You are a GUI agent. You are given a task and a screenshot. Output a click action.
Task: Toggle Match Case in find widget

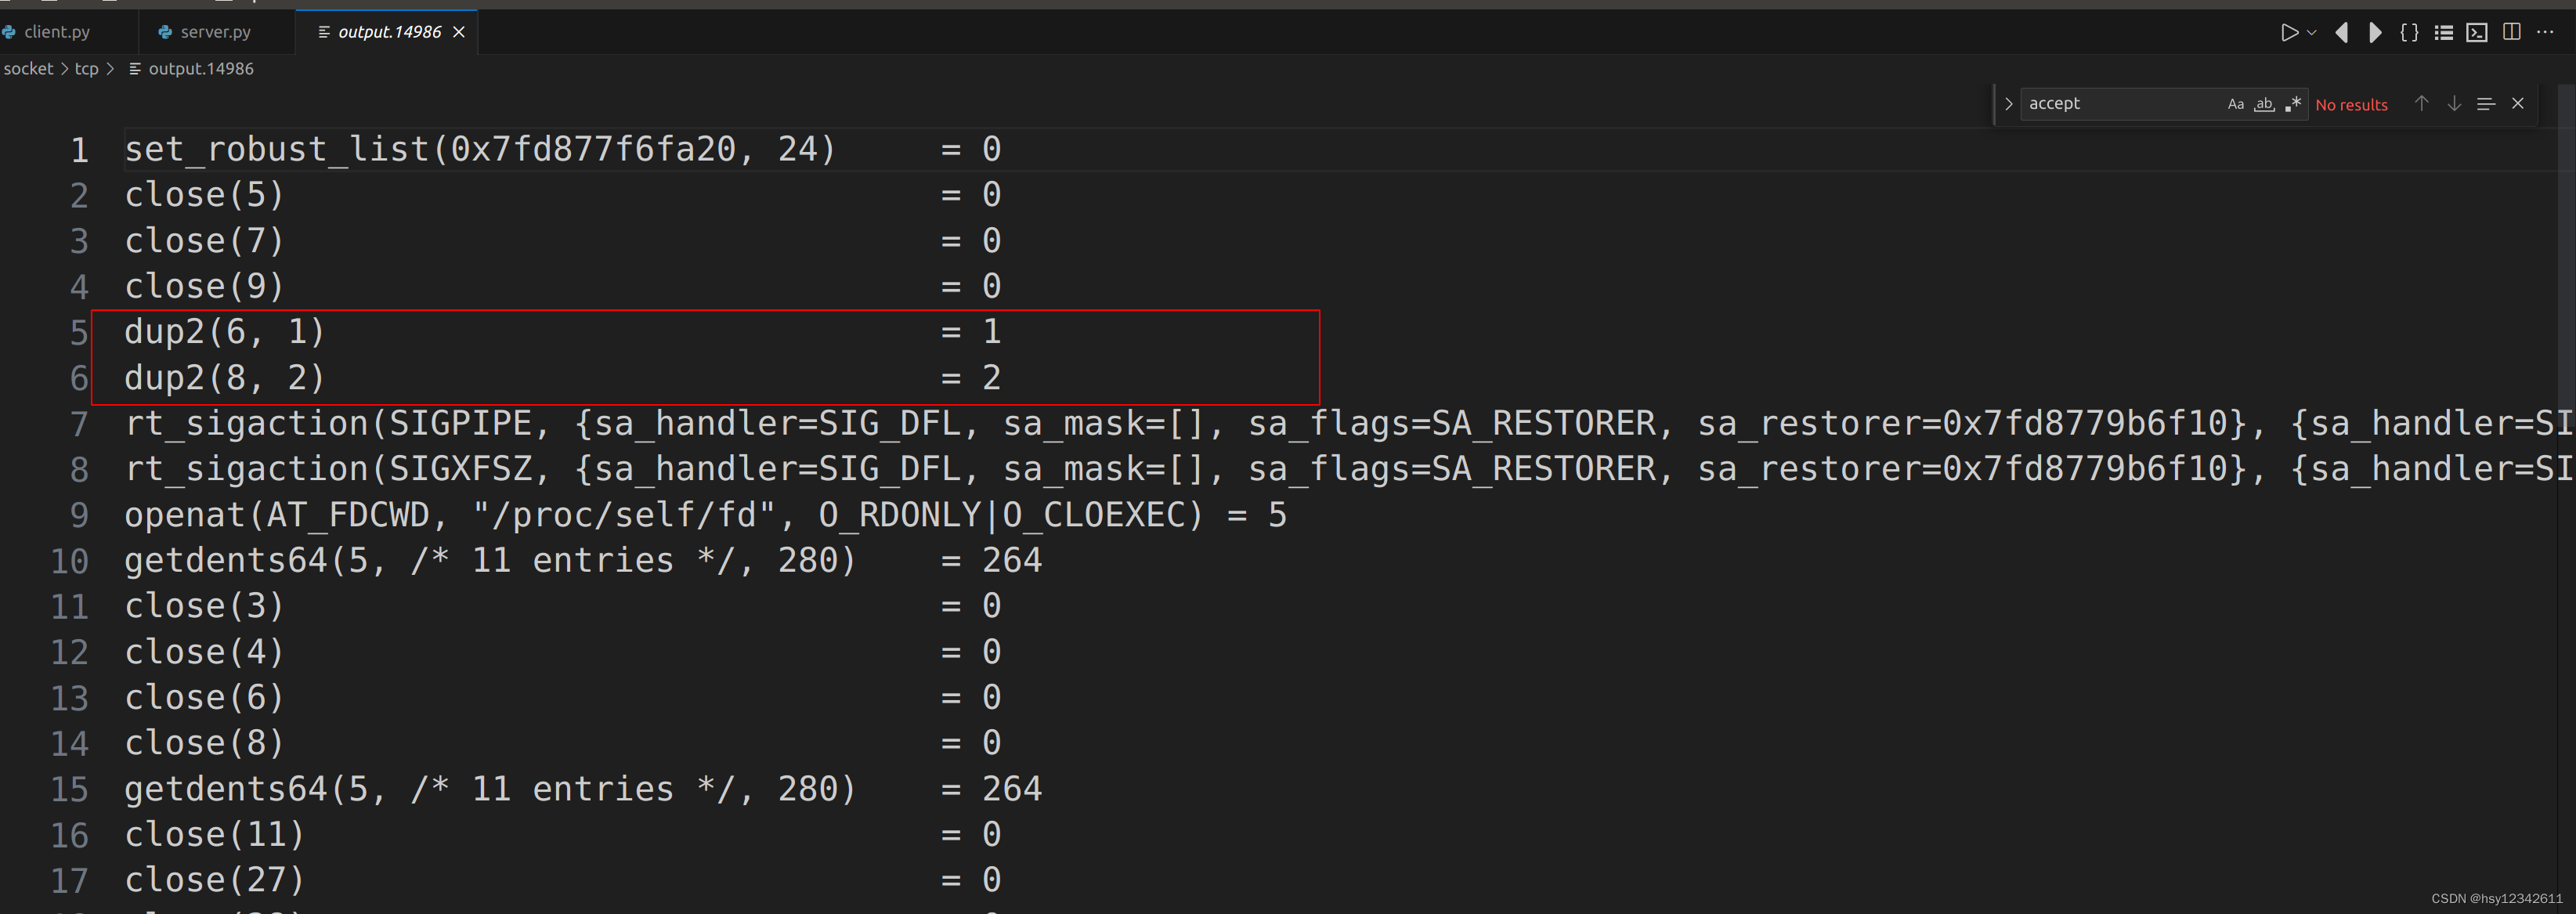pyautogui.click(x=2236, y=104)
